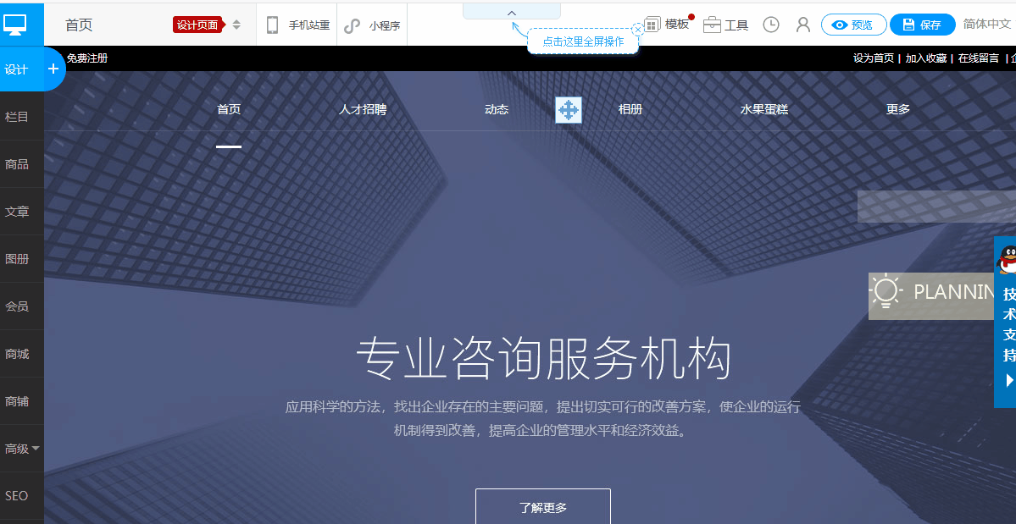Open the 商城 sidebar item
The image size is (1016, 524).
click(x=17, y=354)
